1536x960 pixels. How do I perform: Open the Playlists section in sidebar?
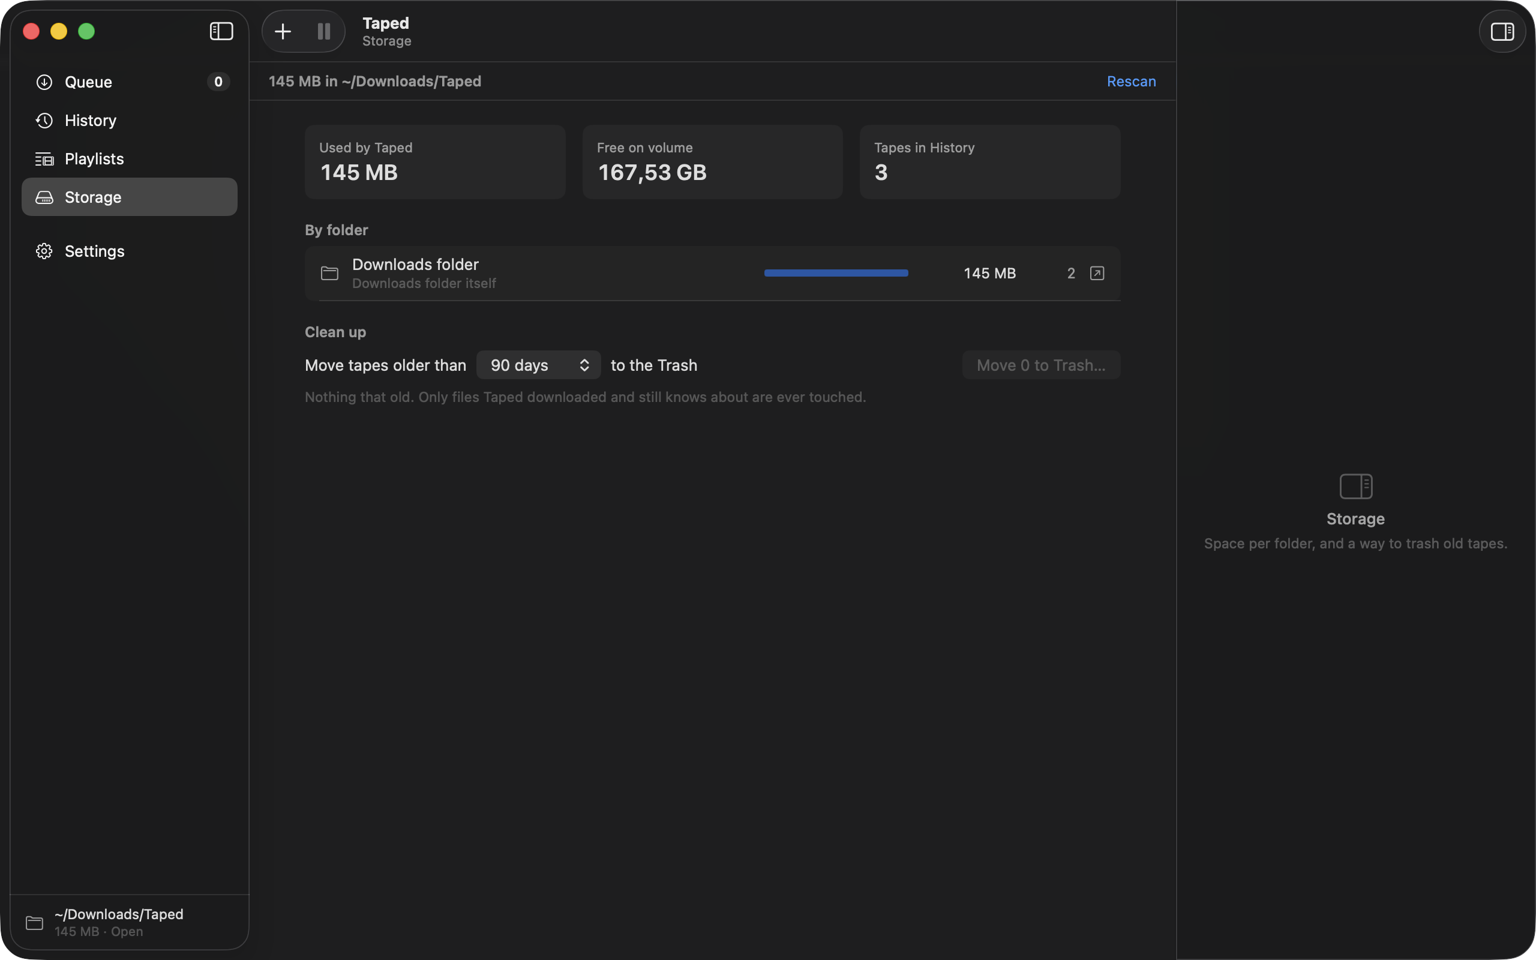[130, 159]
